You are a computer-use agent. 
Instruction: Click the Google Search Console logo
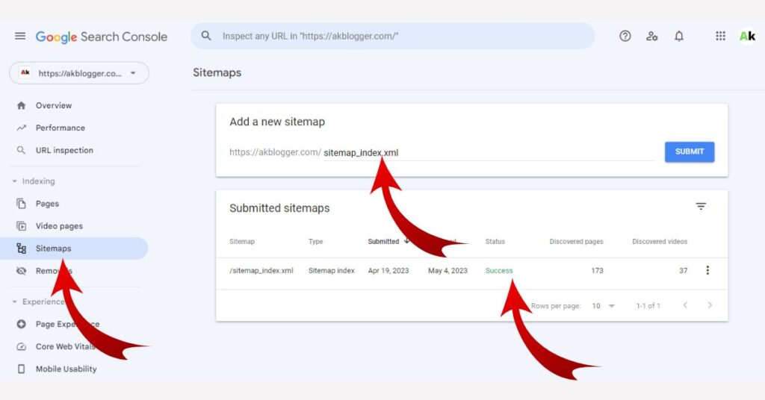102,37
